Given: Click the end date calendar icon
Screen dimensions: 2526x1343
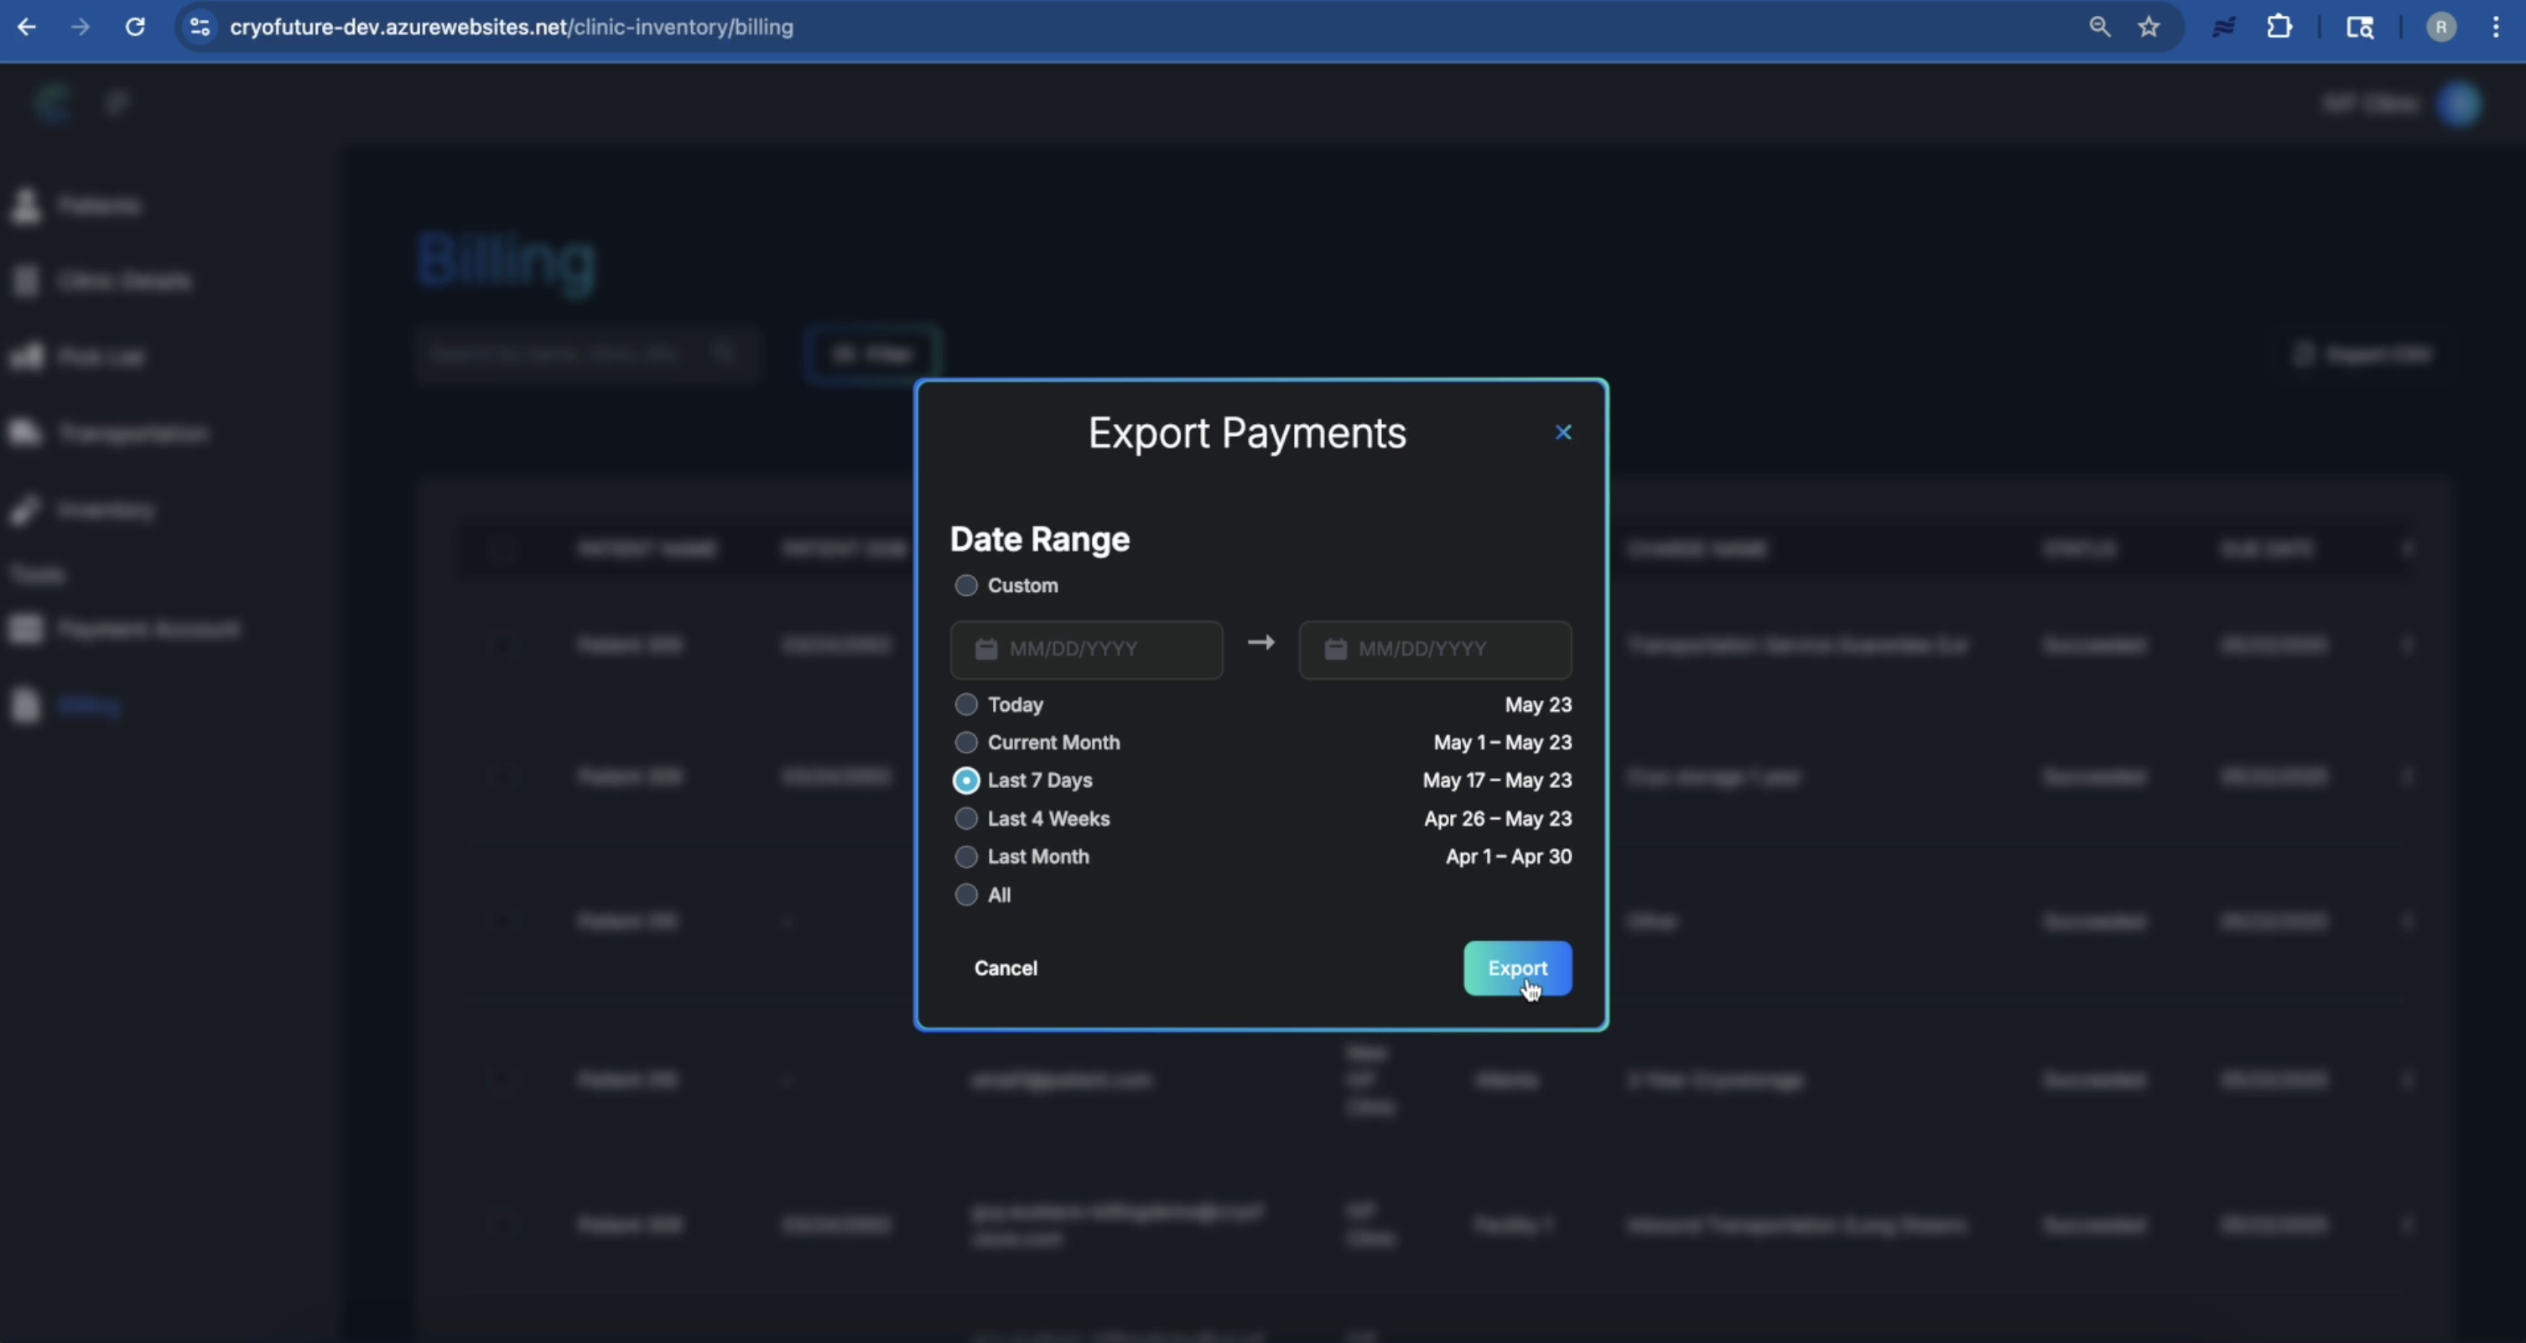Looking at the screenshot, I should 1334,649.
